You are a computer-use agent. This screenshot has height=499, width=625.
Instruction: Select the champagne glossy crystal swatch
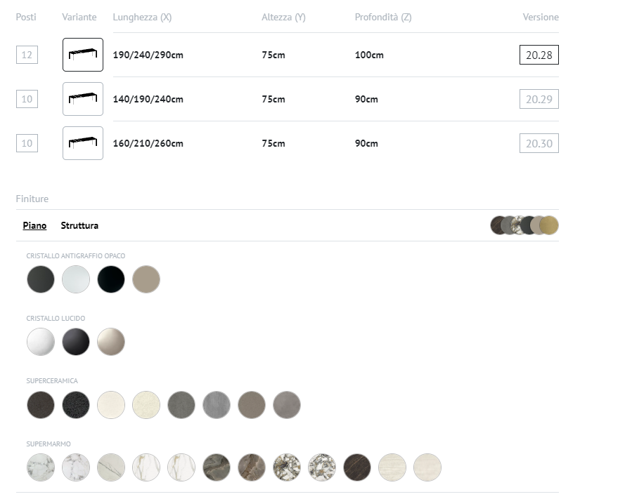(111, 342)
